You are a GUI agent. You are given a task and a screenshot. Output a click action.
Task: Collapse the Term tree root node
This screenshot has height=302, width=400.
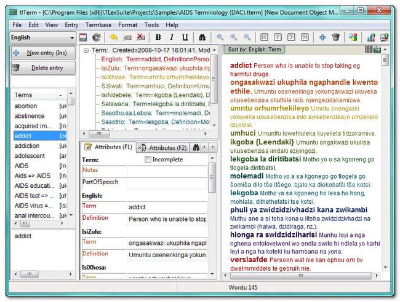point(86,50)
